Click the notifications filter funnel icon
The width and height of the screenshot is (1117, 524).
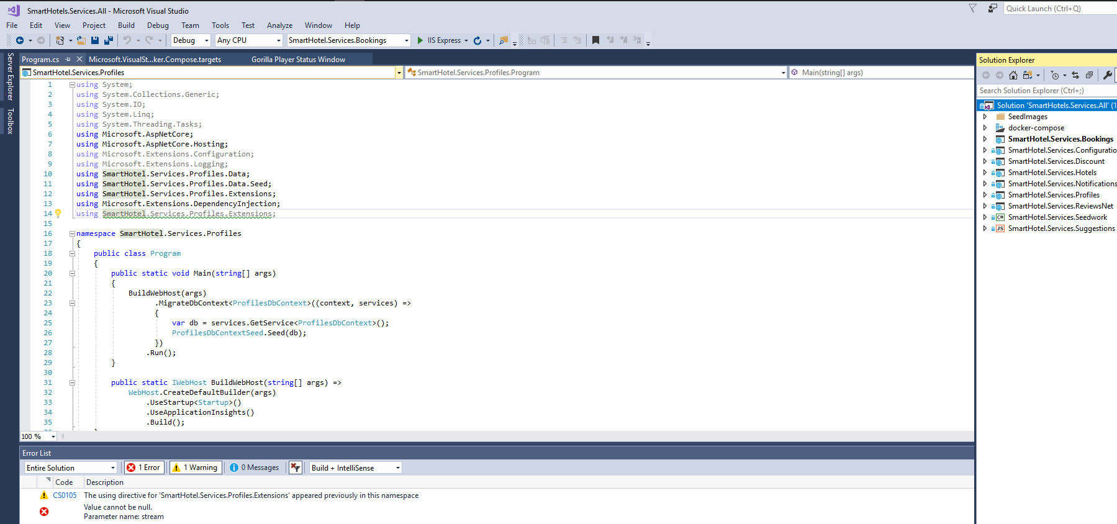[973, 8]
